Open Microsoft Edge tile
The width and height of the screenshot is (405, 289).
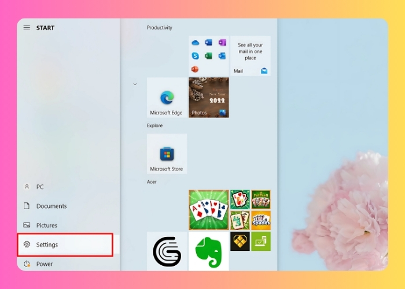pos(167,98)
